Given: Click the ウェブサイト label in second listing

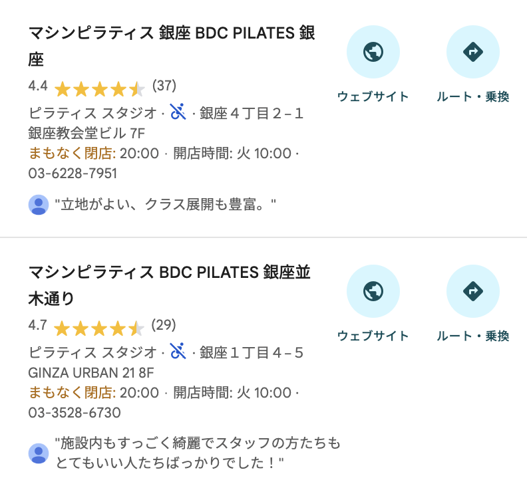Looking at the screenshot, I should point(373,336).
